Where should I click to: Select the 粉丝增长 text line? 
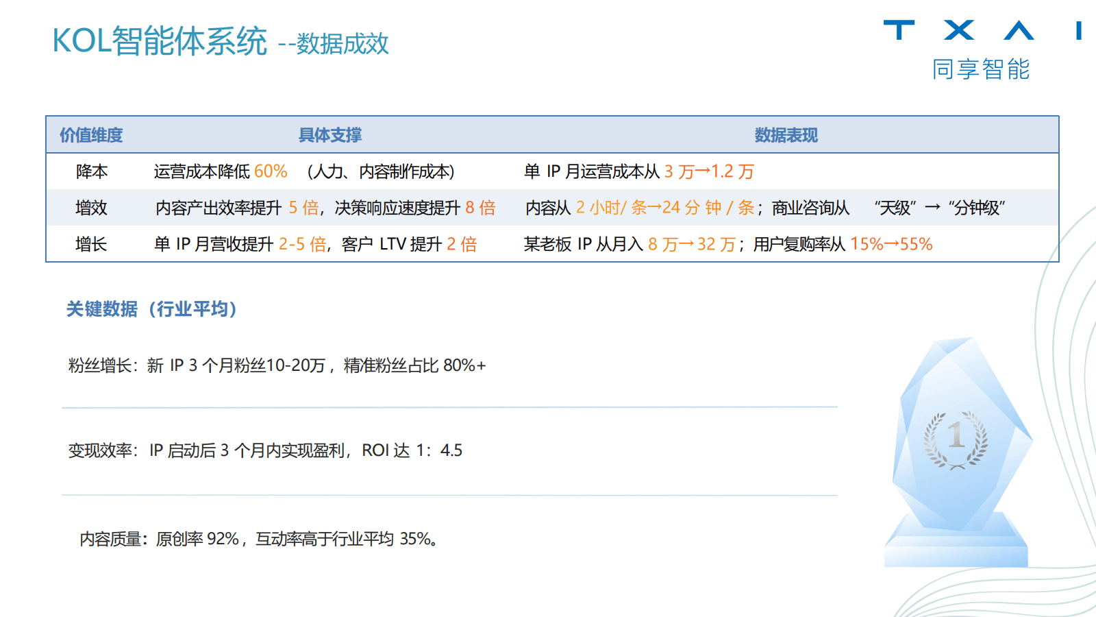[277, 365]
